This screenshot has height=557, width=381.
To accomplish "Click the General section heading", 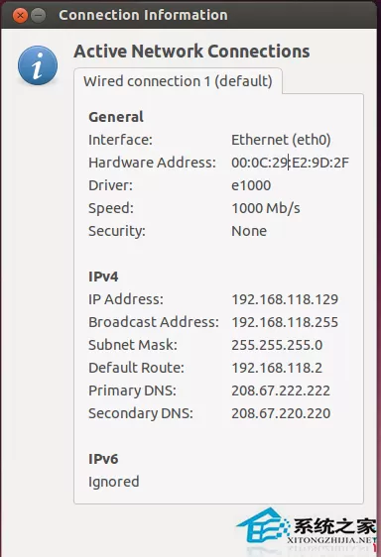I will click(x=116, y=117).
